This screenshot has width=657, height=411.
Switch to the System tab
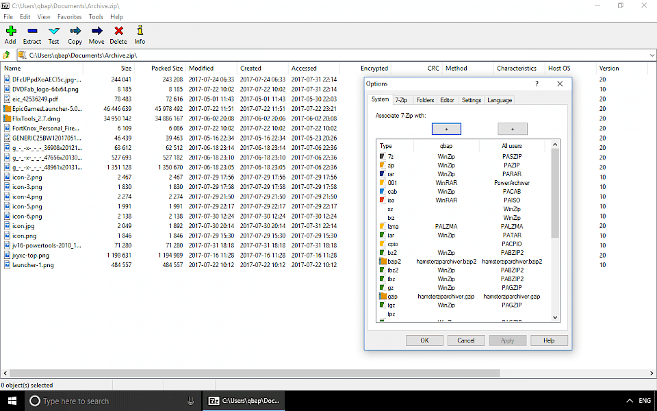click(380, 99)
